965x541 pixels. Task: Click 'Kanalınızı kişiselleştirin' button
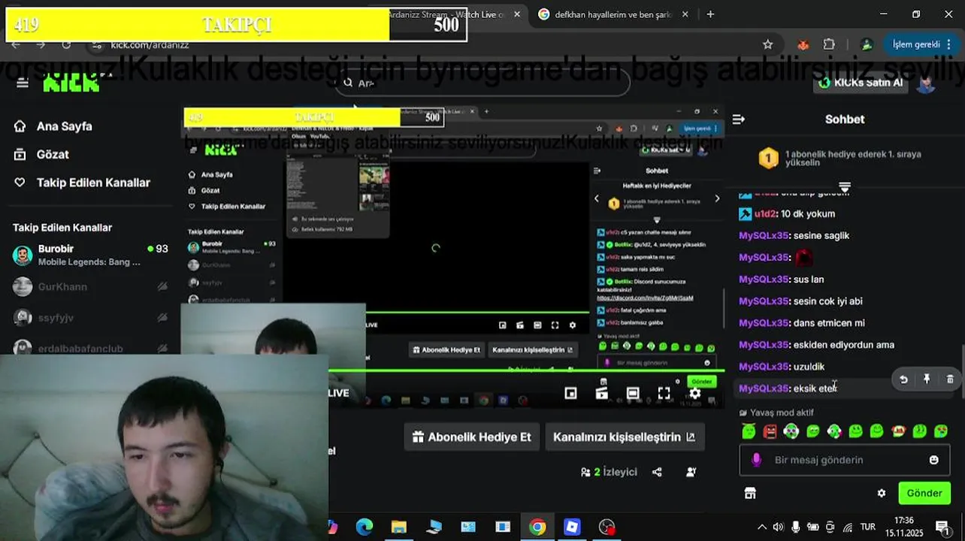625,437
